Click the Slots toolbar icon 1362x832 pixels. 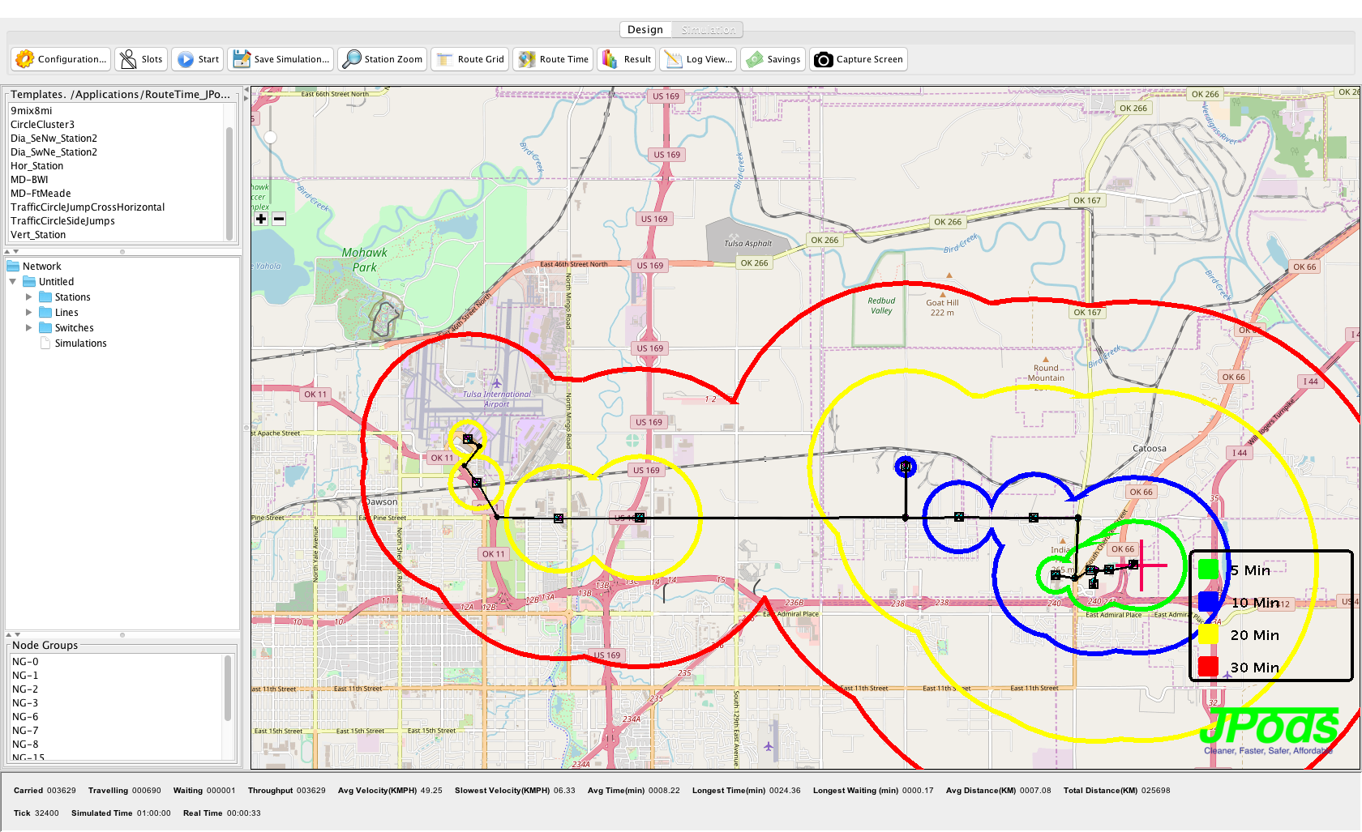tap(128, 59)
